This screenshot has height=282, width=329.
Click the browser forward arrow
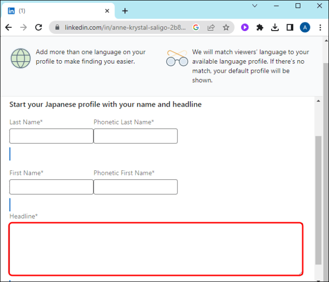pyautogui.click(x=23, y=27)
